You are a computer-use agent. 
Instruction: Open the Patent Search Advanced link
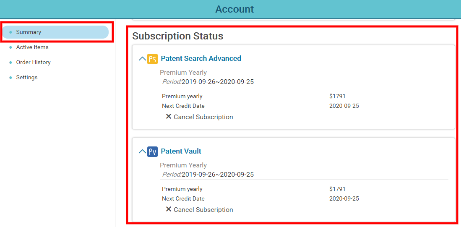pos(201,58)
